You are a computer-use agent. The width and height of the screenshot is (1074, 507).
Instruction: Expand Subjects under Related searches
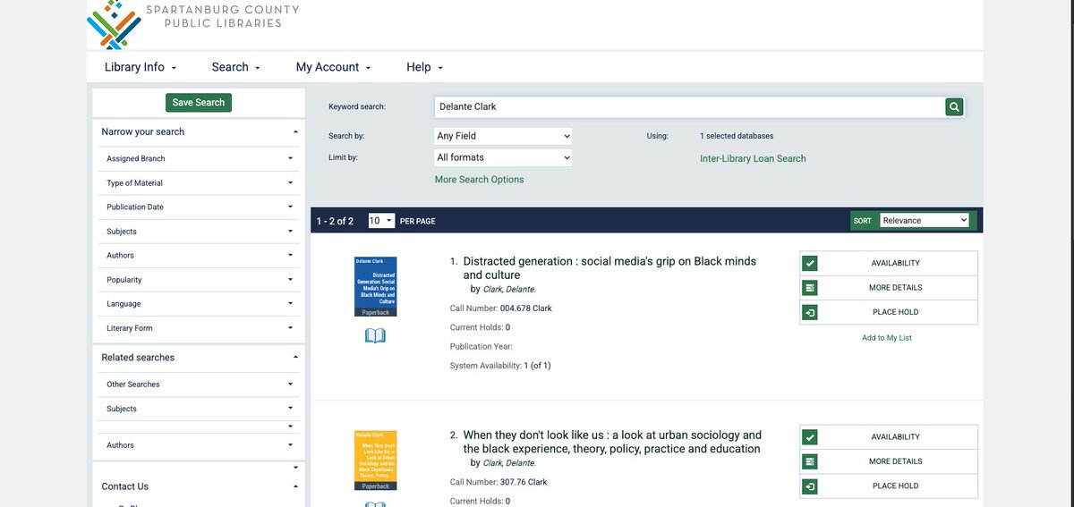pos(199,409)
